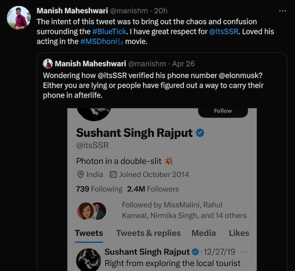Viewport: 295px width, 271px height.
Task: Go to the Likes tab
Action: tap(239, 233)
